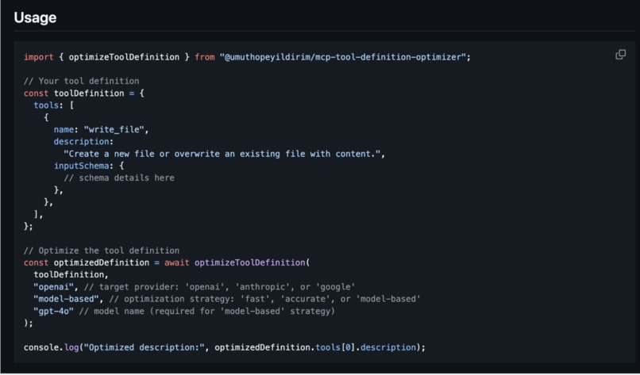Click the "write_file" string value

click(114, 129)
